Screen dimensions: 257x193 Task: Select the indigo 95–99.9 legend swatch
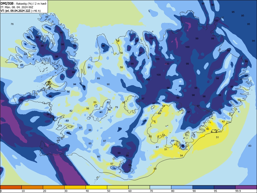point(225,187)
